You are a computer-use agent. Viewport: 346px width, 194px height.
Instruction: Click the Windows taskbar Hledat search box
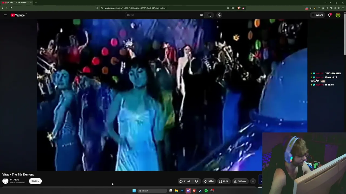(x=152, y=191)
